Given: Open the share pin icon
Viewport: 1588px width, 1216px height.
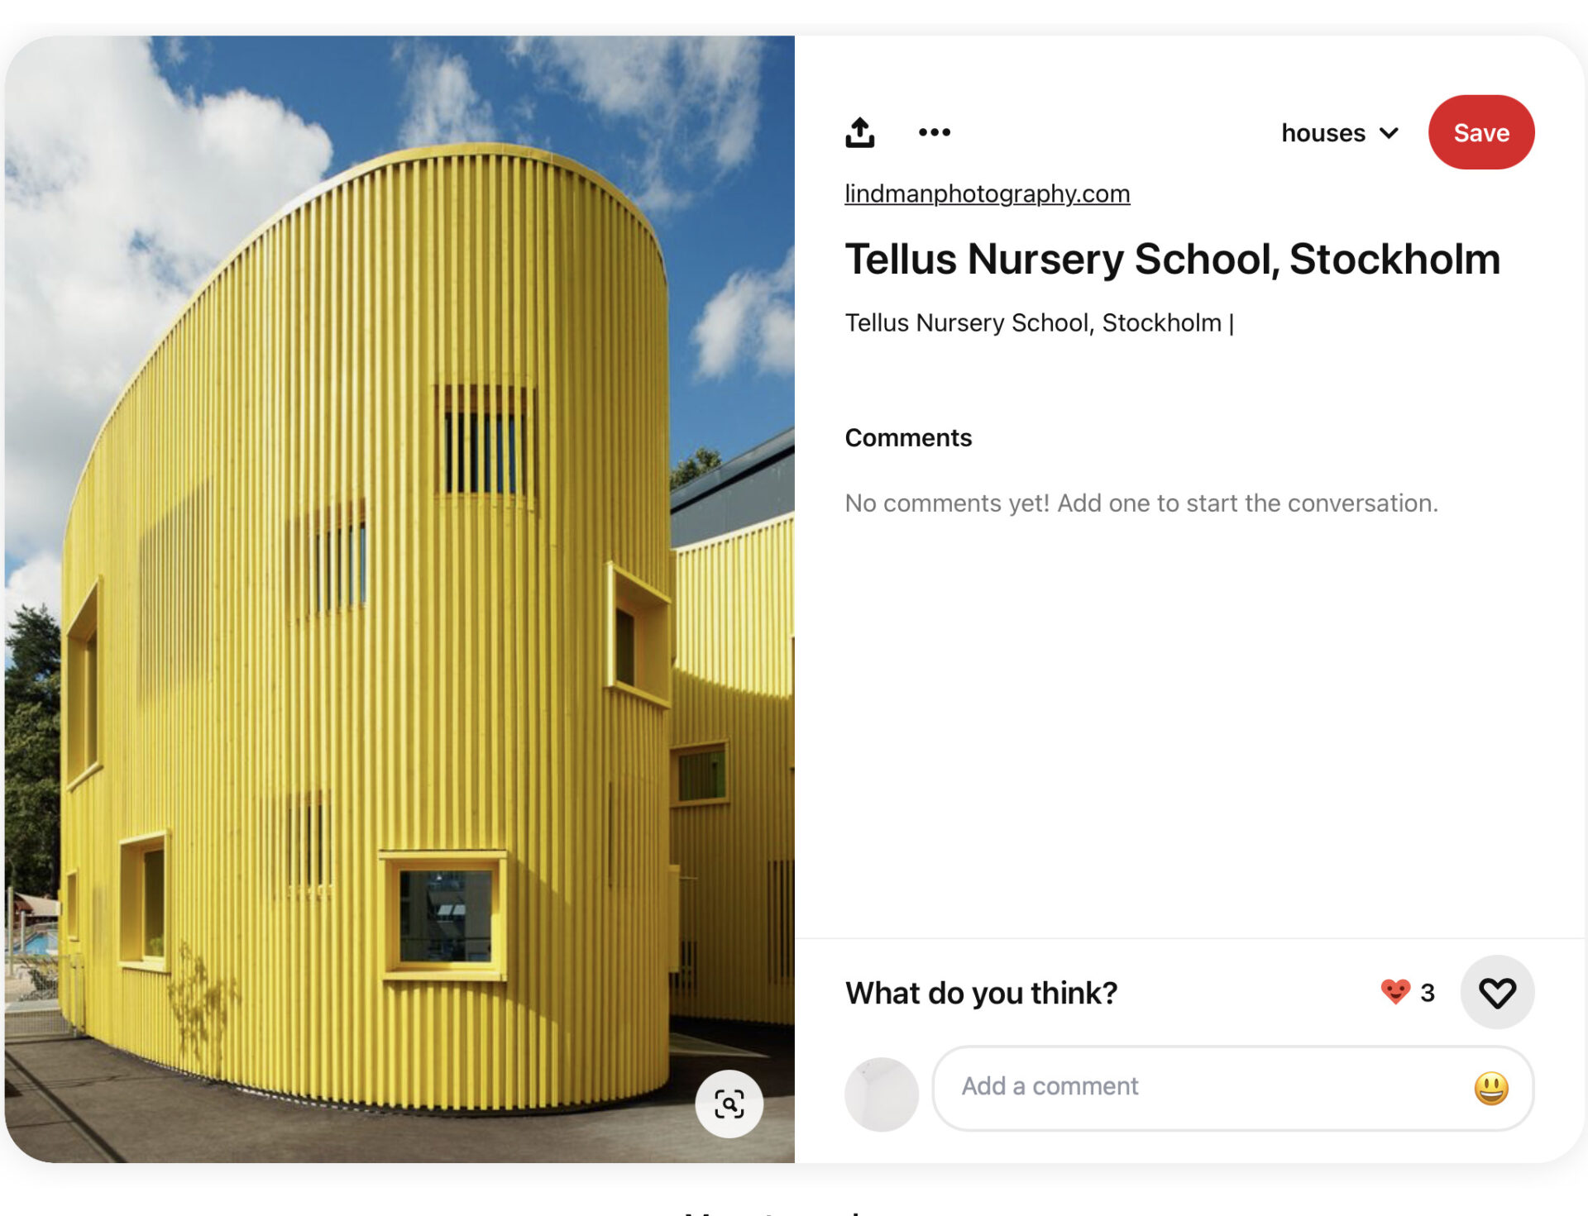Looking at the screenshot, I should point(859,132).
